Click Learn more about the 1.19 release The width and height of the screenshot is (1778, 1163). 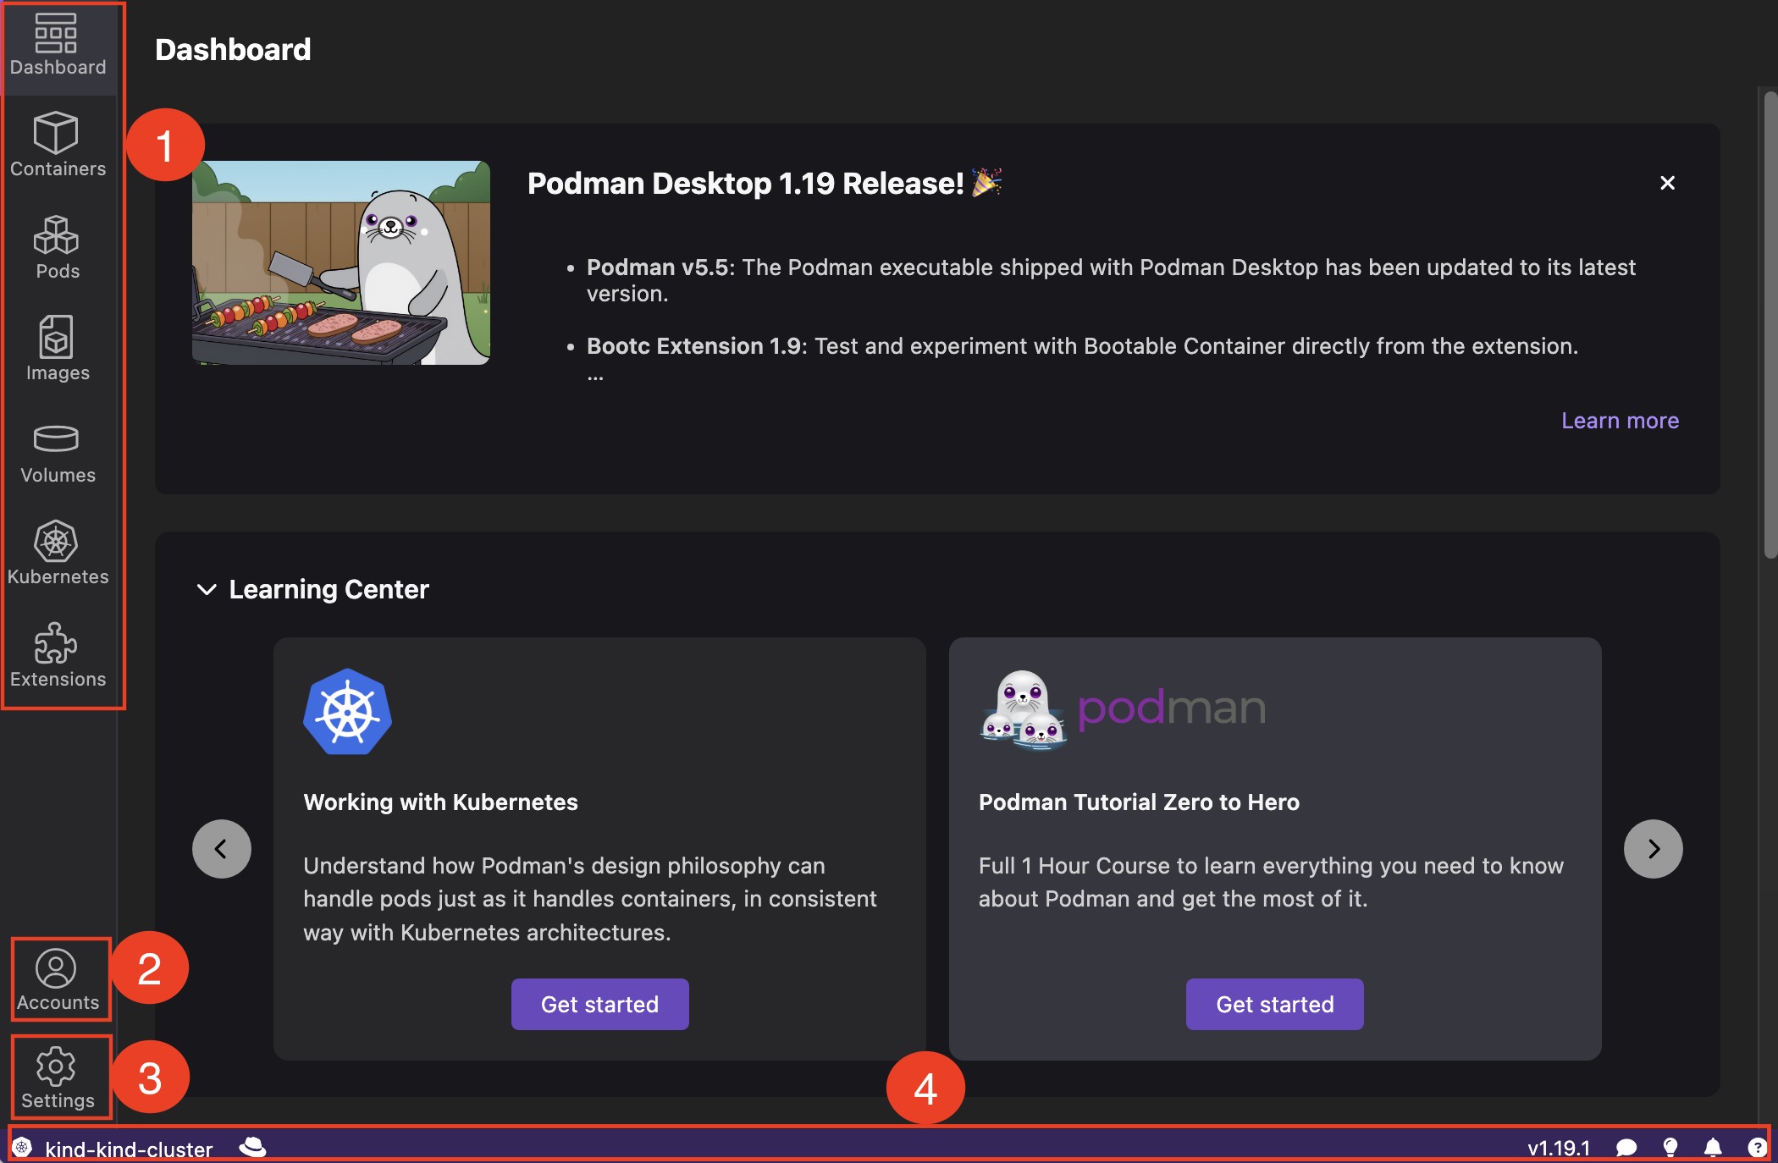point(1619,420)
